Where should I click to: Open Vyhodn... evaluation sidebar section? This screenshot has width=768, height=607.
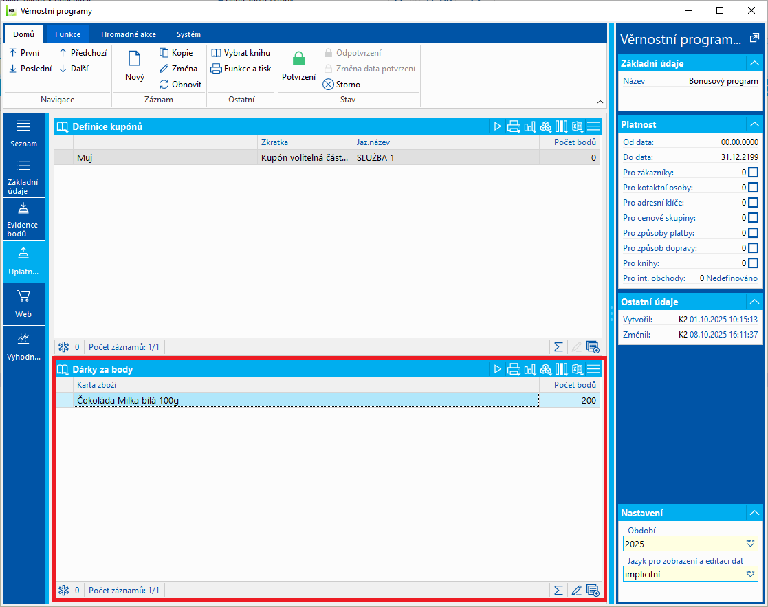point(23,347)
